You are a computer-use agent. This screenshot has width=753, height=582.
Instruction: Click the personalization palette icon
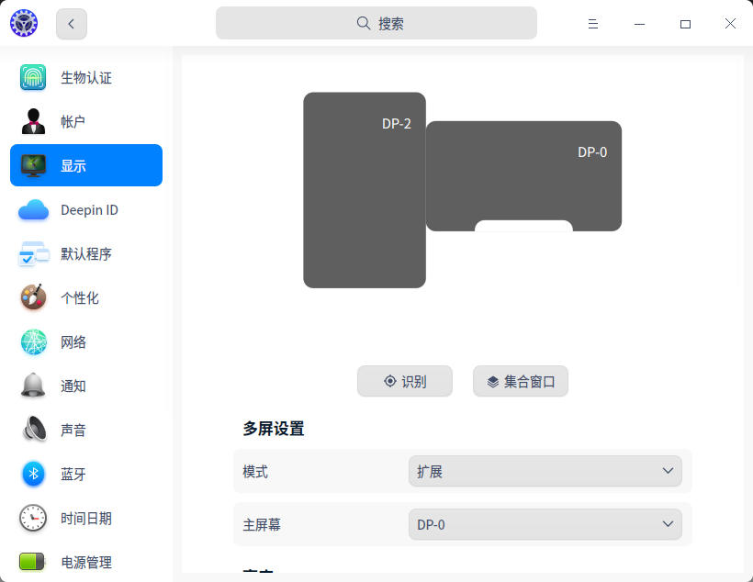[33, 297]
